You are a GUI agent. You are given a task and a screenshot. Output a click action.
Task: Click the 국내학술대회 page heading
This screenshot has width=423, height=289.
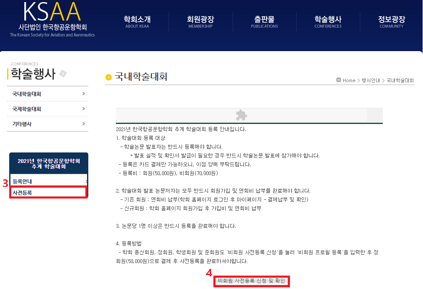click(141, 77)
